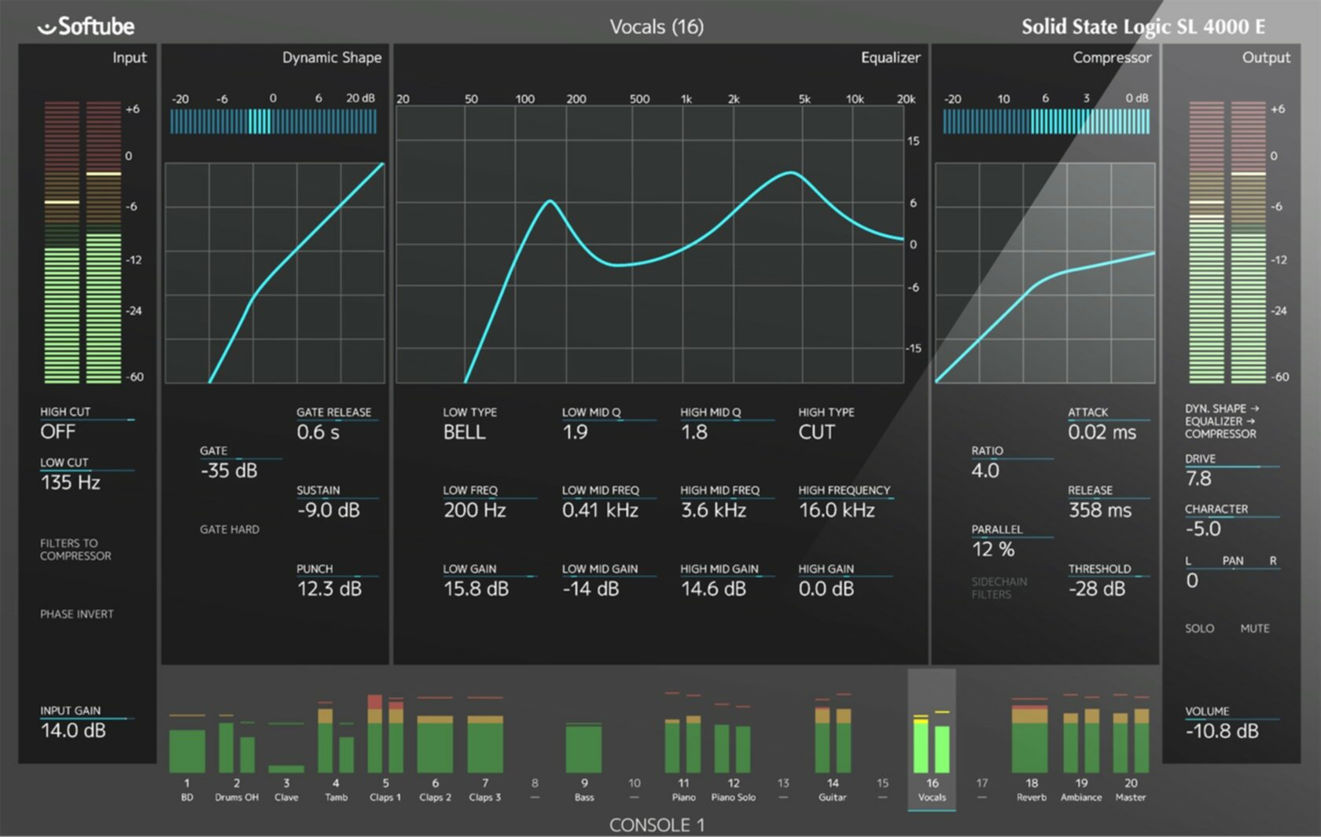Mute the Vocals channel
Viewport: 1321px width, 837px height.
pos(1255,629)
